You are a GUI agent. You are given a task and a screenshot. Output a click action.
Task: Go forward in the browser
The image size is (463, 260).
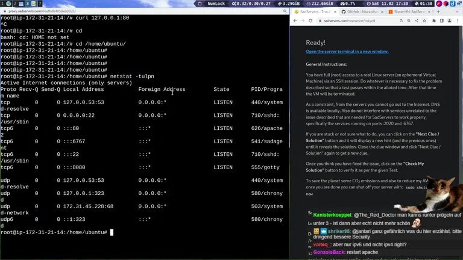coord(303,21)
